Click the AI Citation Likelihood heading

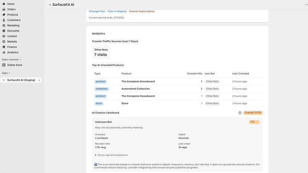point(106,113)
